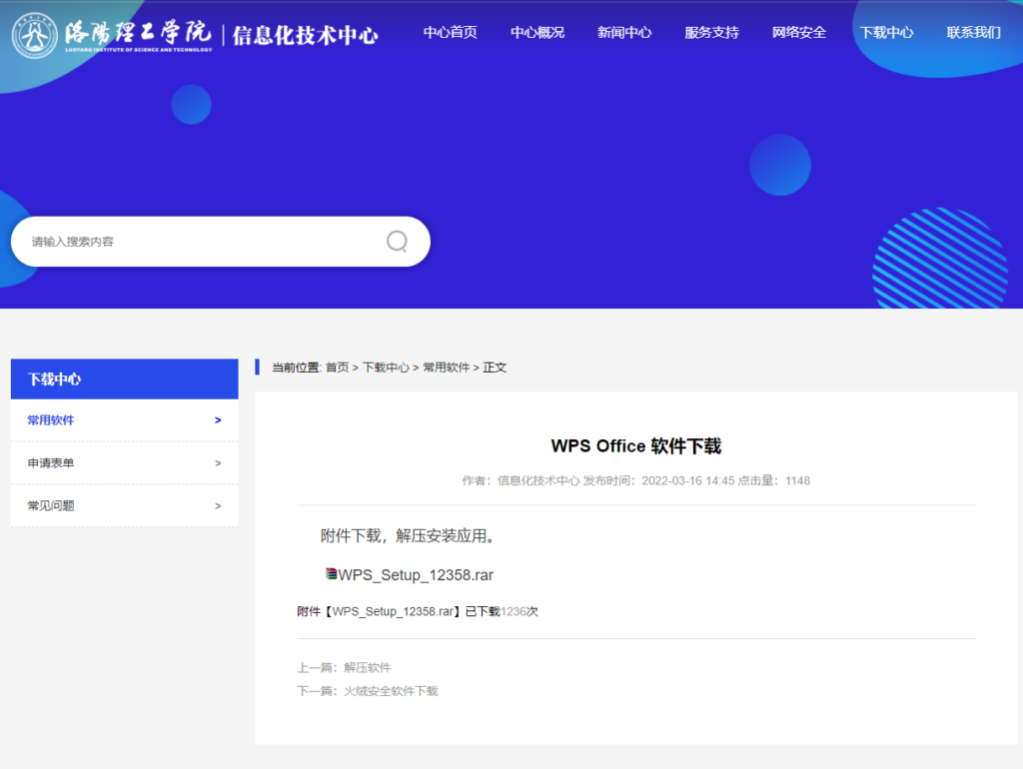Viewport: 1023px width, 769px height.
Task: Click the article title WPS Office 软件下载
Action: click(x=636, y=446)
